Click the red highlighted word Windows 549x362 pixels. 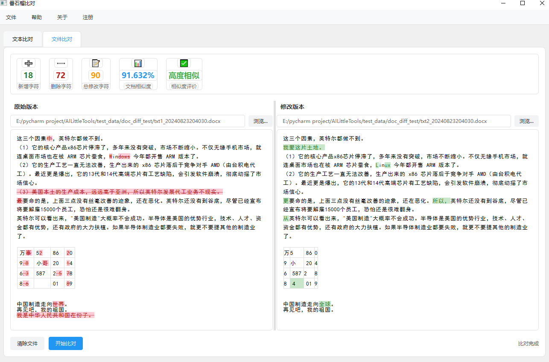pyautogui.click(x=120, y=156)
